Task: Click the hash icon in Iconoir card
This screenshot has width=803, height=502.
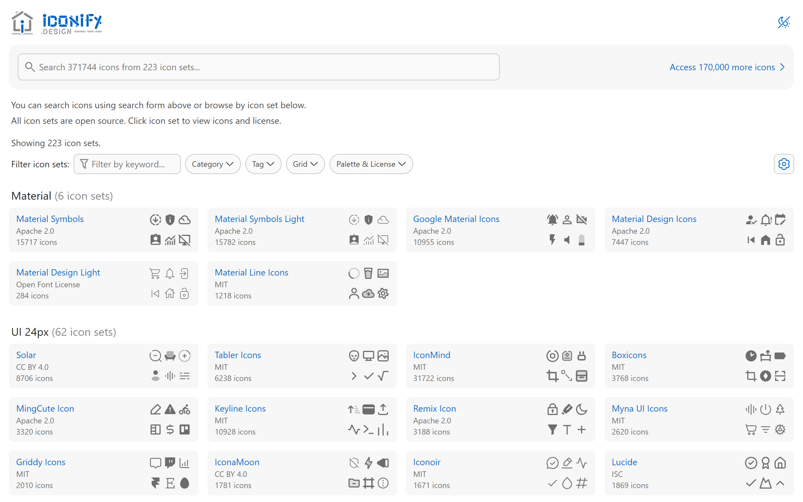Action: click(x=581, y=483)
